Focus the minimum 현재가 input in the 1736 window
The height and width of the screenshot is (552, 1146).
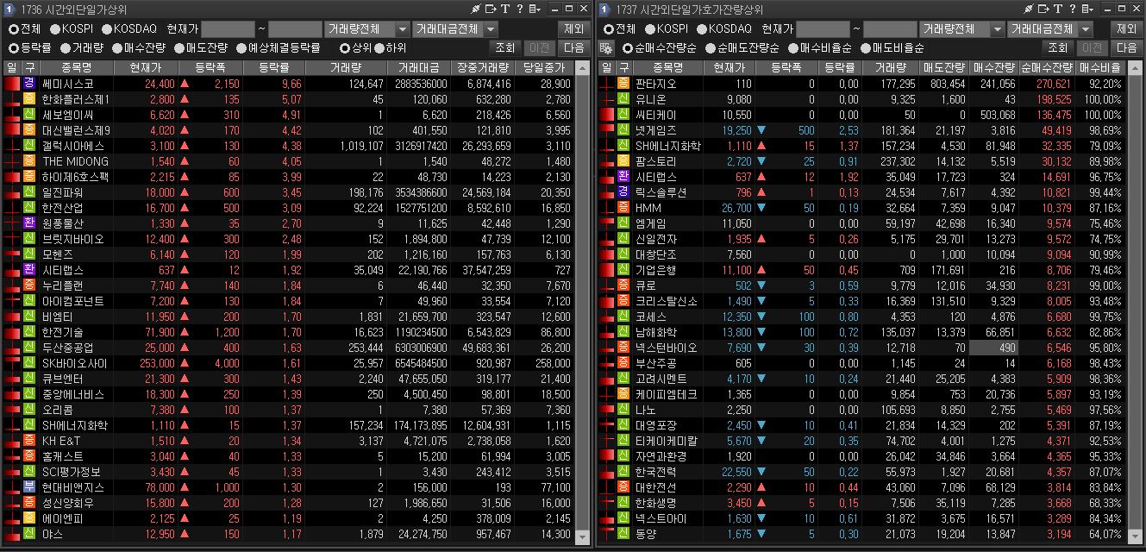point(228,28)
